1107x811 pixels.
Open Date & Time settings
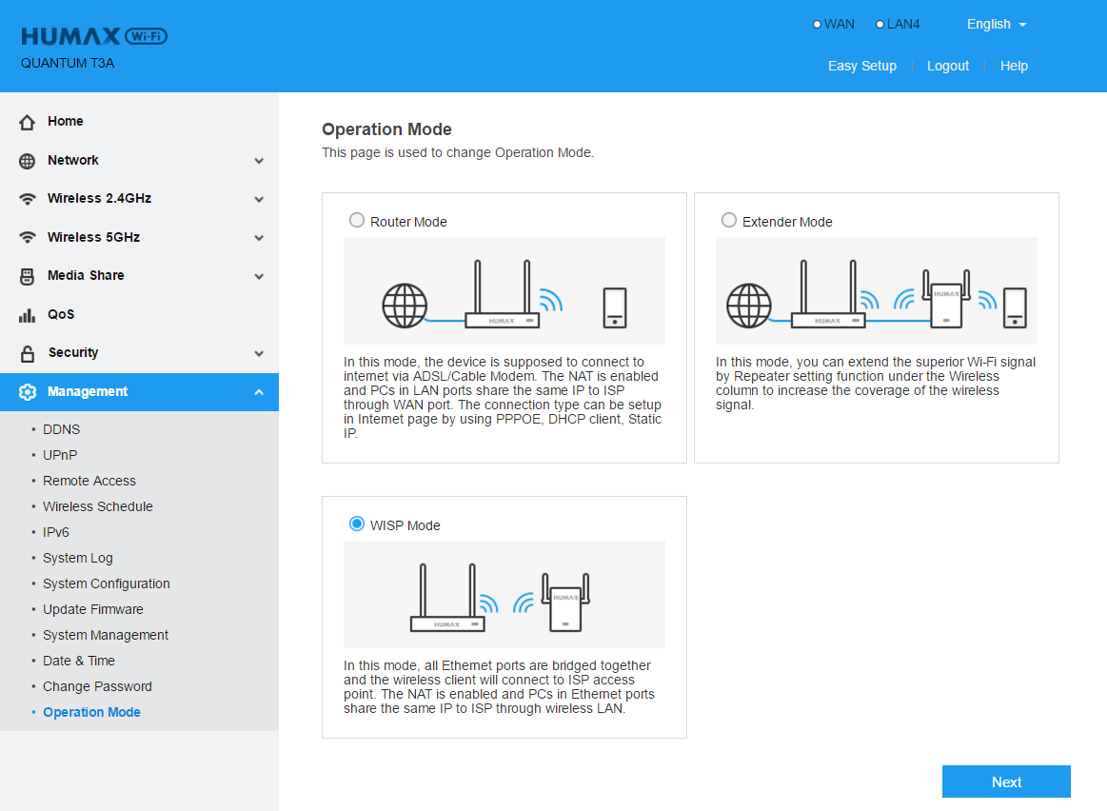point(78,661)
